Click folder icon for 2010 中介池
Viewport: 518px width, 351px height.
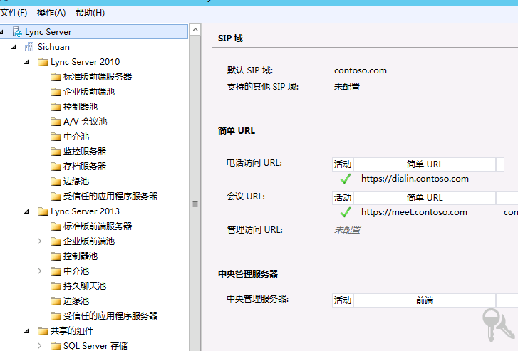point(56,137)
